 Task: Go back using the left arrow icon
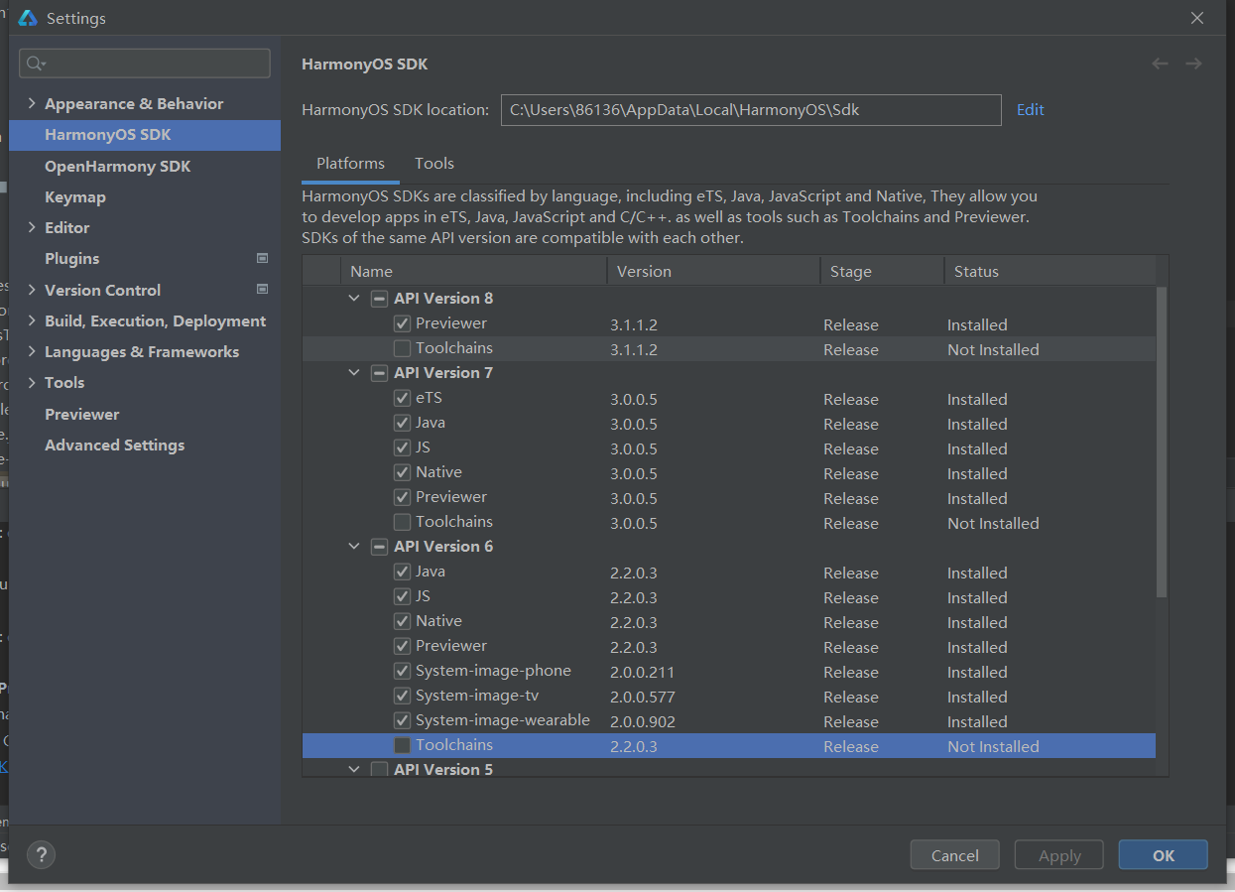coord(1160,64)
